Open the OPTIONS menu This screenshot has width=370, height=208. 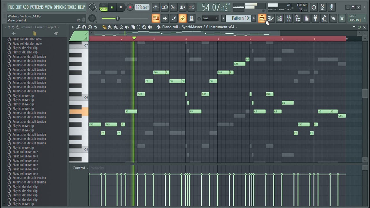[x=60, y=7]
